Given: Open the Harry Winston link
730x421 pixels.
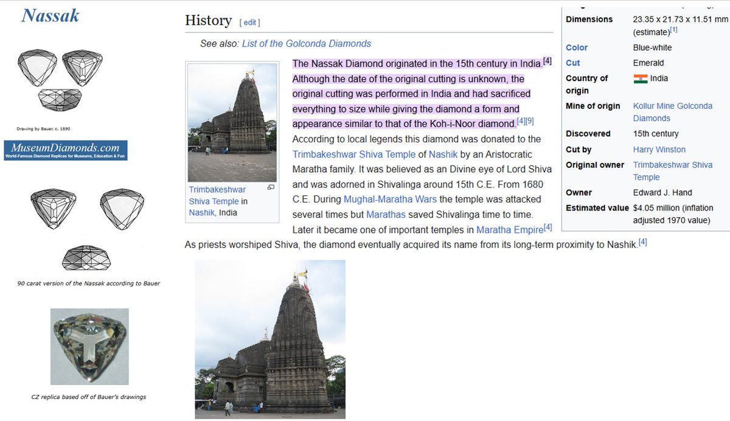Looking at the screenshot, I should click(x=659, y=149).
